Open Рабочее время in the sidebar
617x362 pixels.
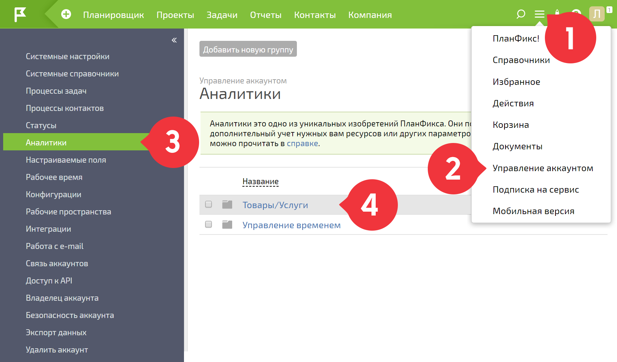[54, 177]
